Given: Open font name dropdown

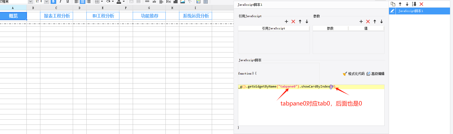Looking at the screenshot, I should [31, 1].
